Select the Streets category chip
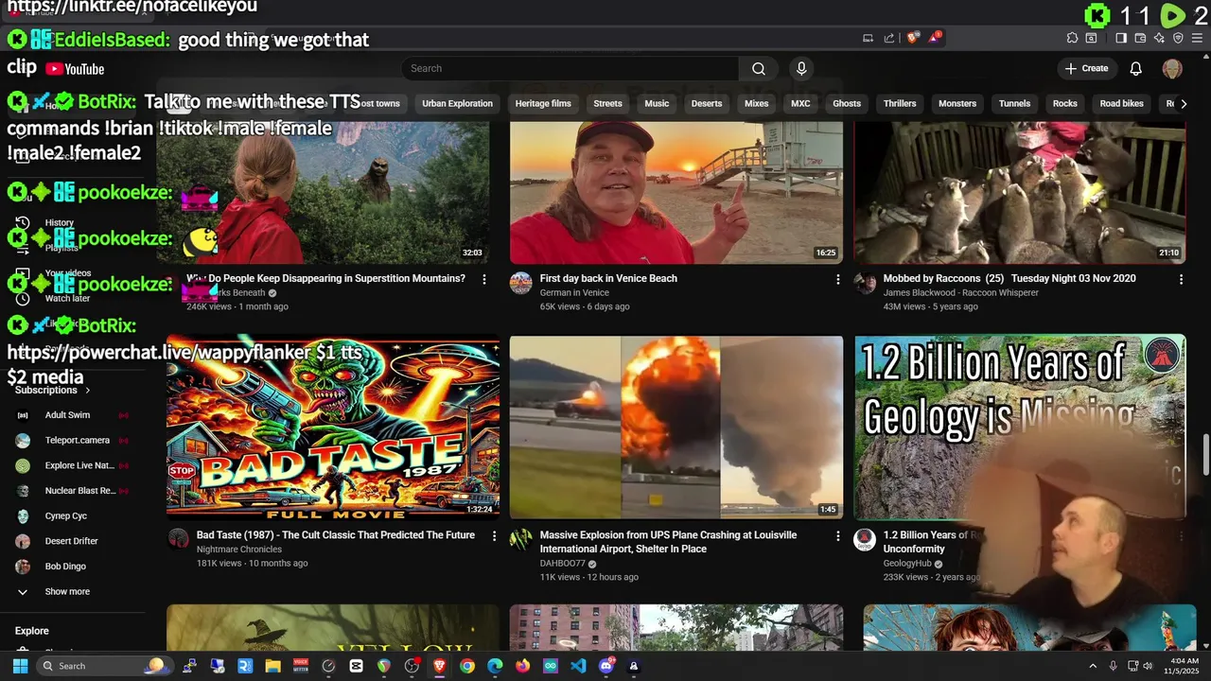The height and width of the screenshot is (681, 1211). point(607,104)
